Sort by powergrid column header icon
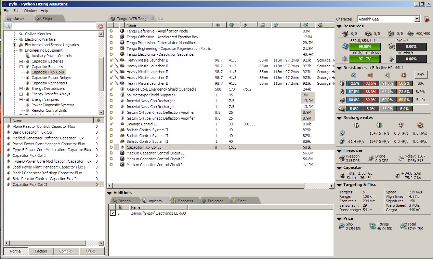This screenshot has height=259, width=433. 219,25
